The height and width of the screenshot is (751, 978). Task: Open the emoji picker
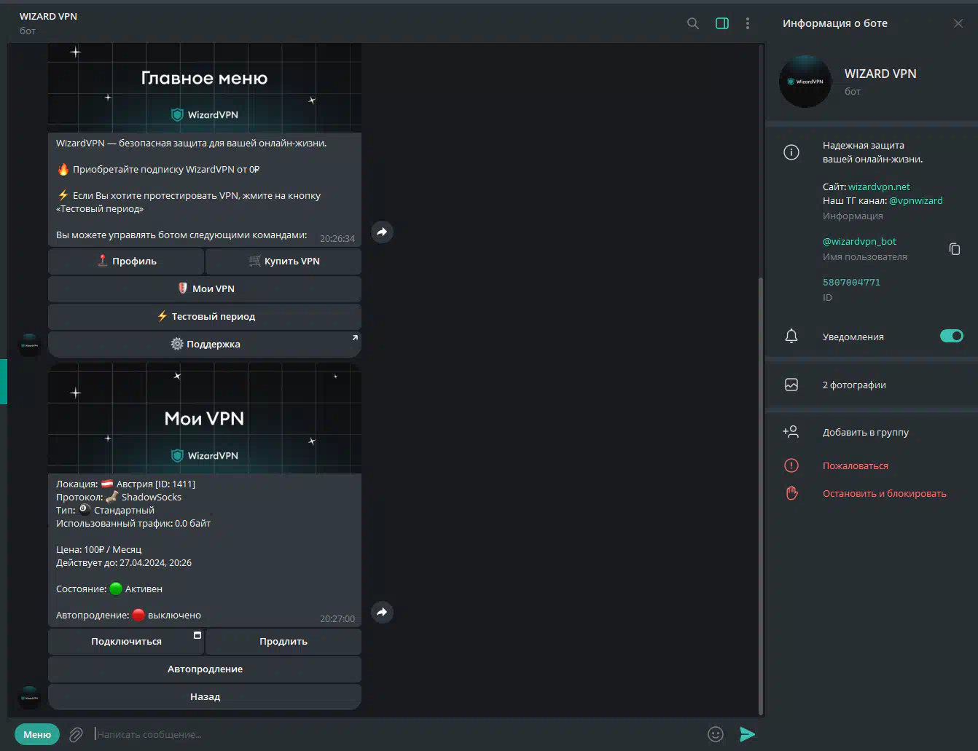[x=716, y=734]
